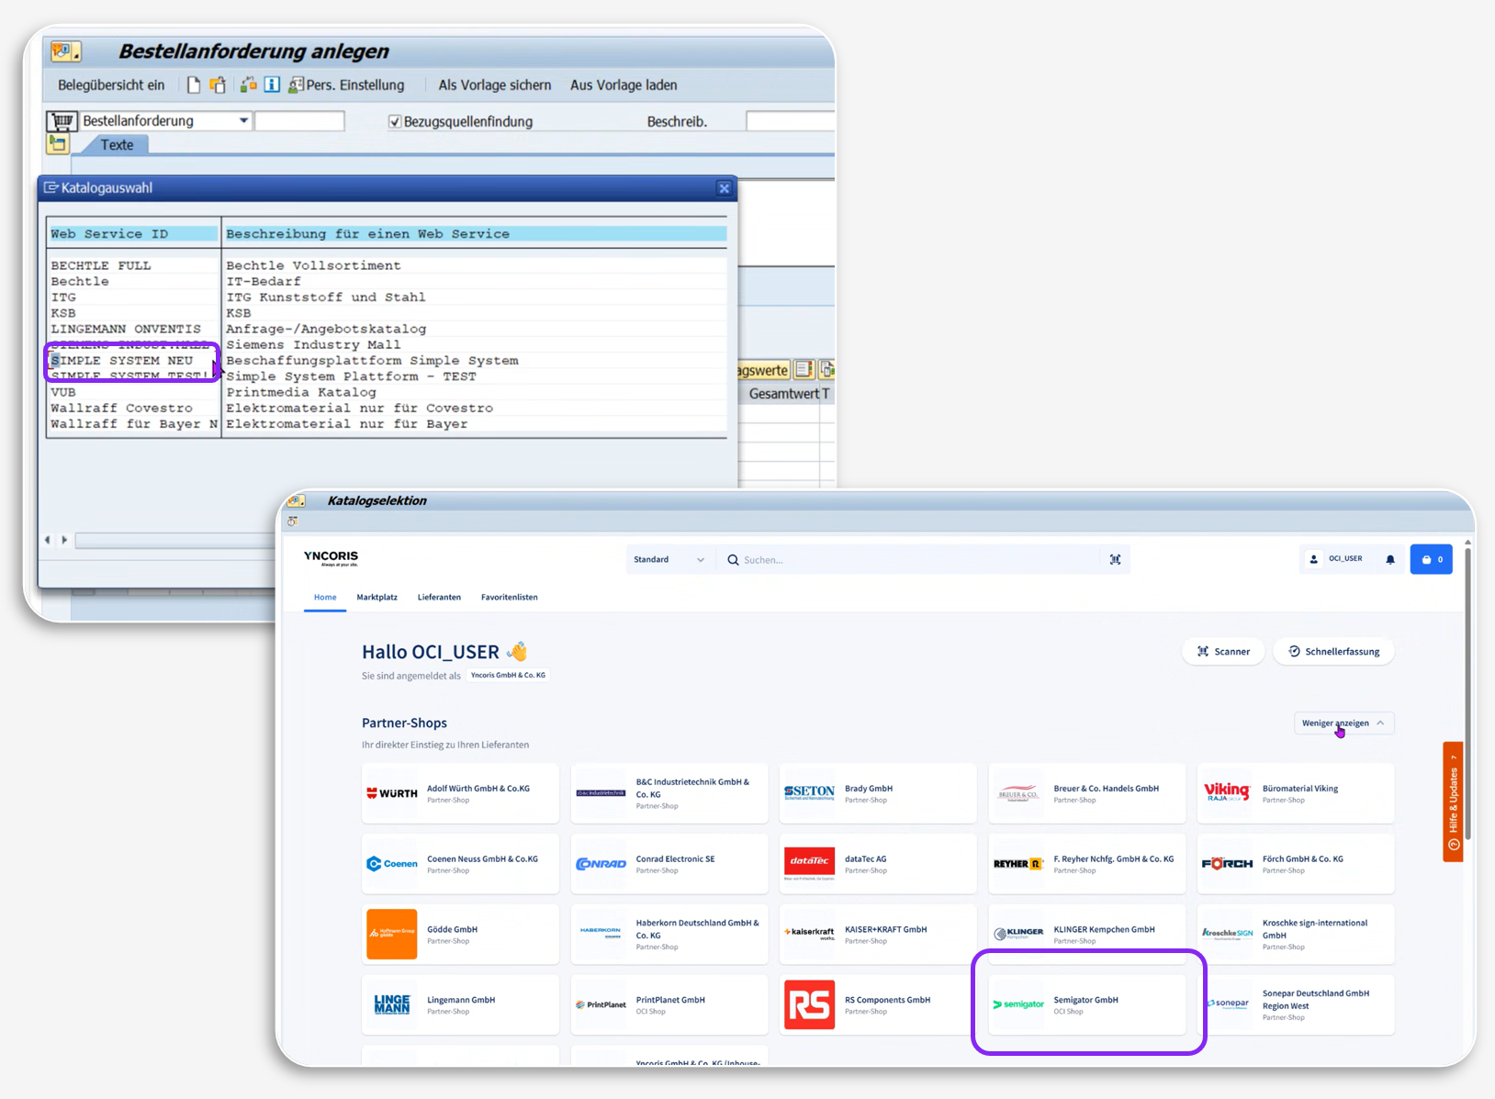Click Belegübersicht ein in the toolbar
This screenshot has height=1099, width=1495.
point(111,85)
